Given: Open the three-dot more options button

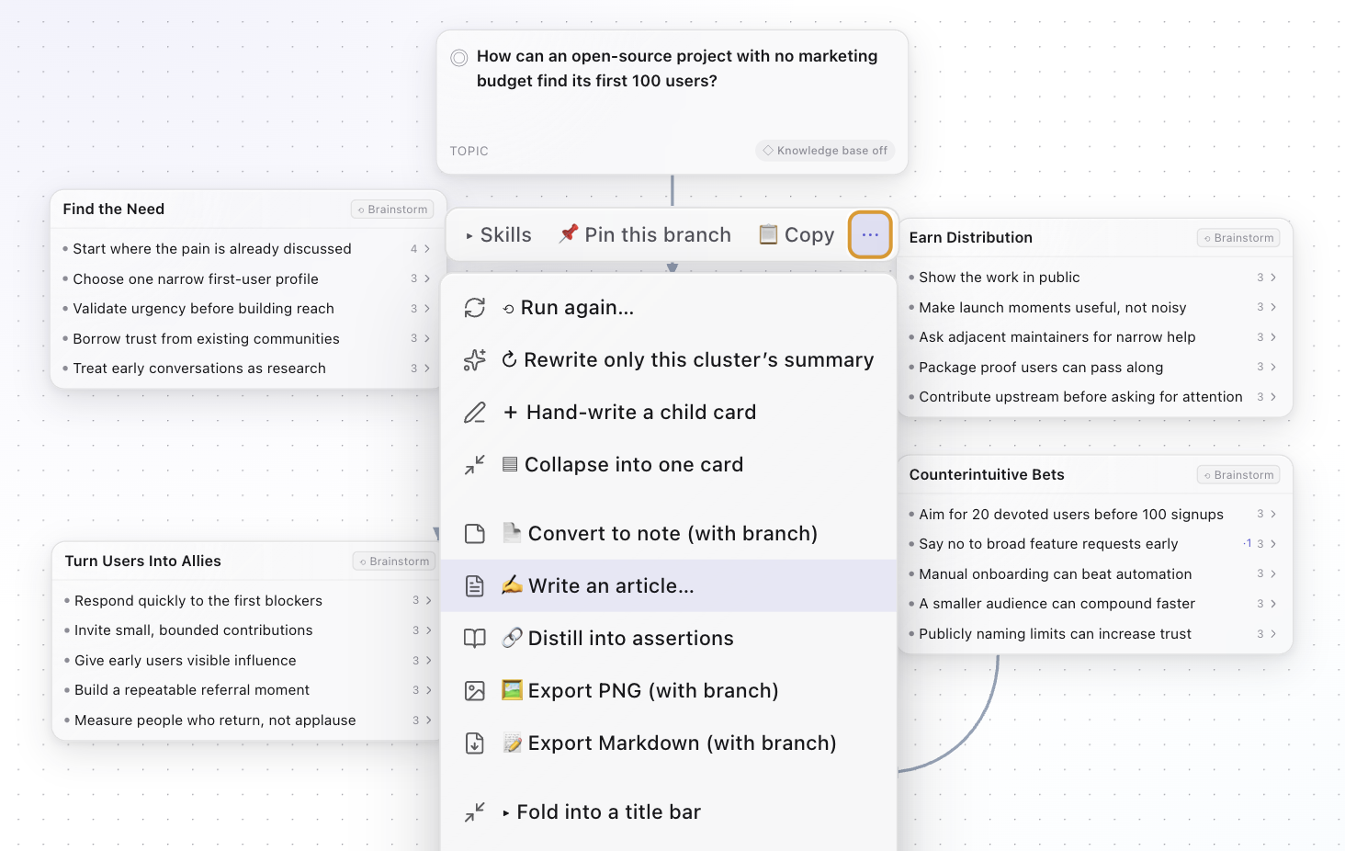Looking at the screenshot, I should (x=870, y=235).
